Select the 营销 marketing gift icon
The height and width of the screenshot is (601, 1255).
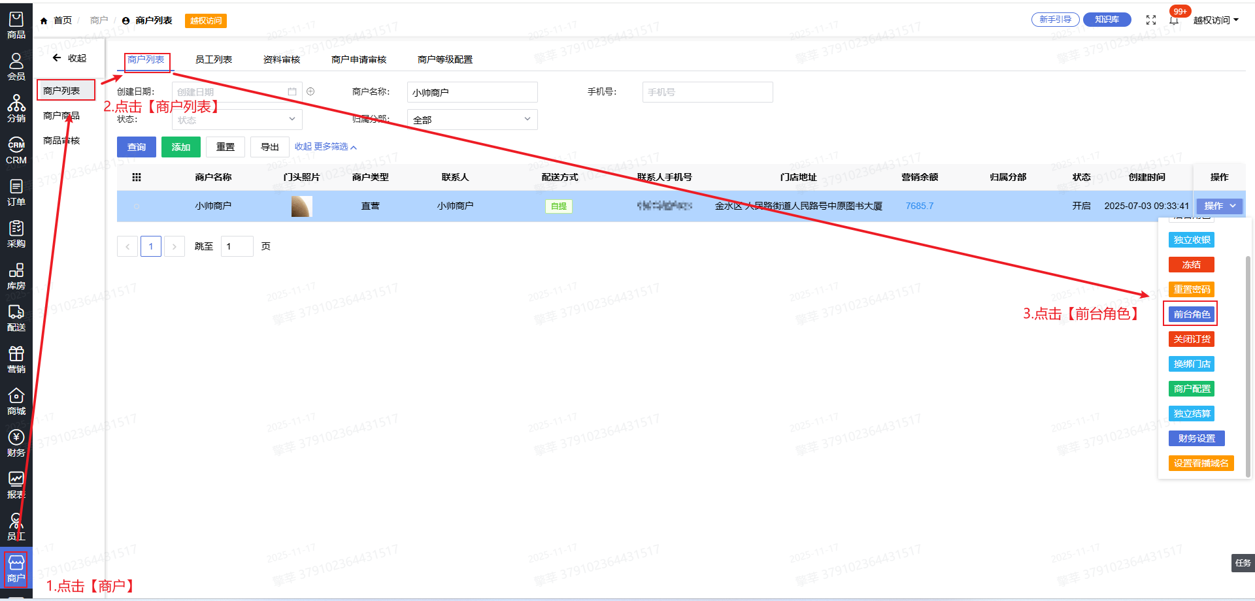[x=16, y=359]
